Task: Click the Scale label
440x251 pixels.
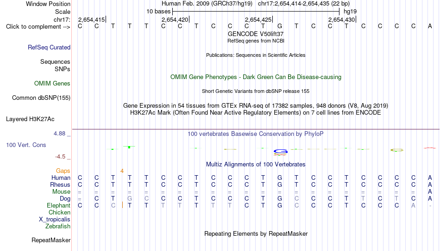Action: point(63,12)
